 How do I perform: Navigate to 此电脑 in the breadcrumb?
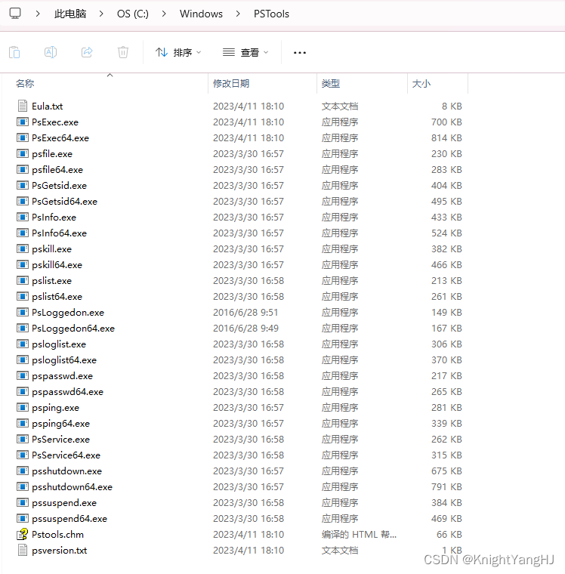[x=70, y=14]
